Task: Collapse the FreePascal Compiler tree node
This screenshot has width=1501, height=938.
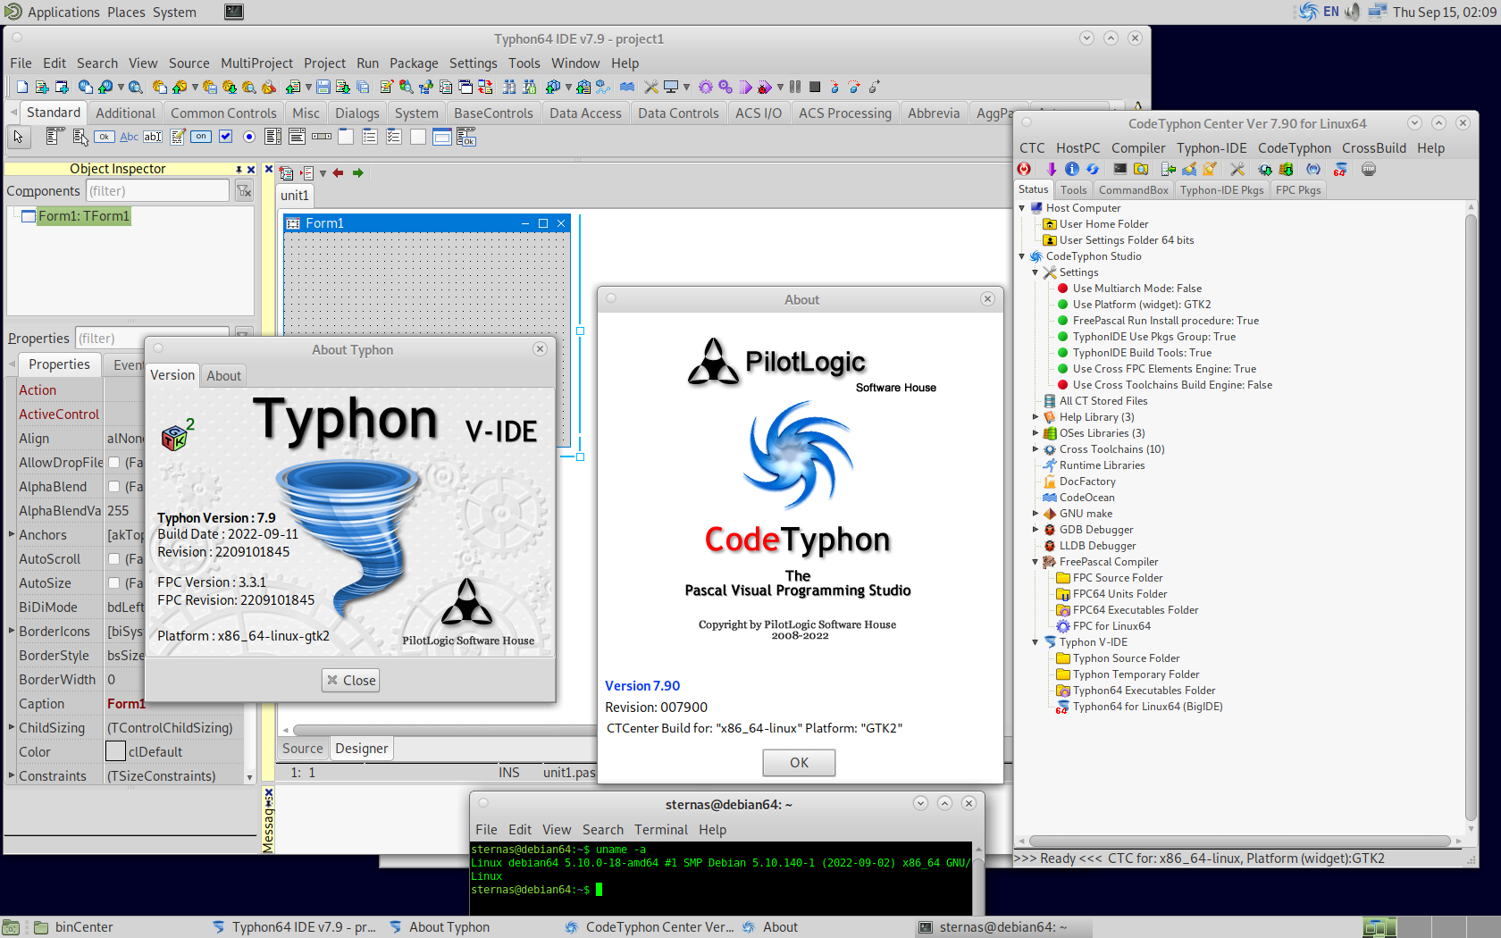Action: [x=1036, y=562]
